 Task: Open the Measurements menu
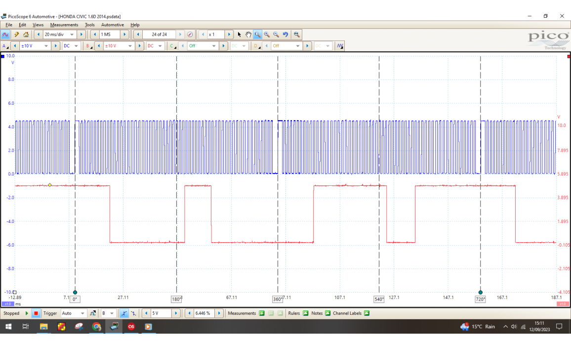(x=64, y=25)
